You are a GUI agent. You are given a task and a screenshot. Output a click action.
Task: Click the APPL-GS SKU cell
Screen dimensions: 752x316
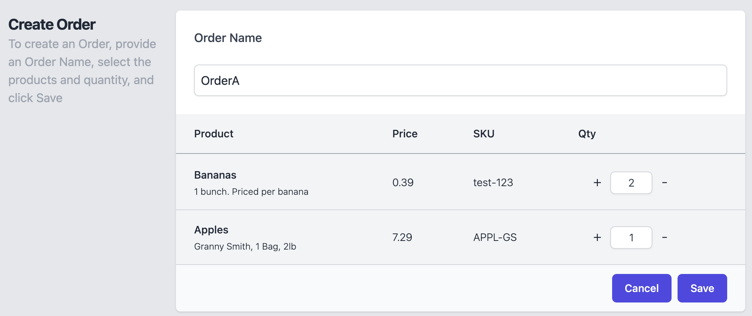click(495, 238)
